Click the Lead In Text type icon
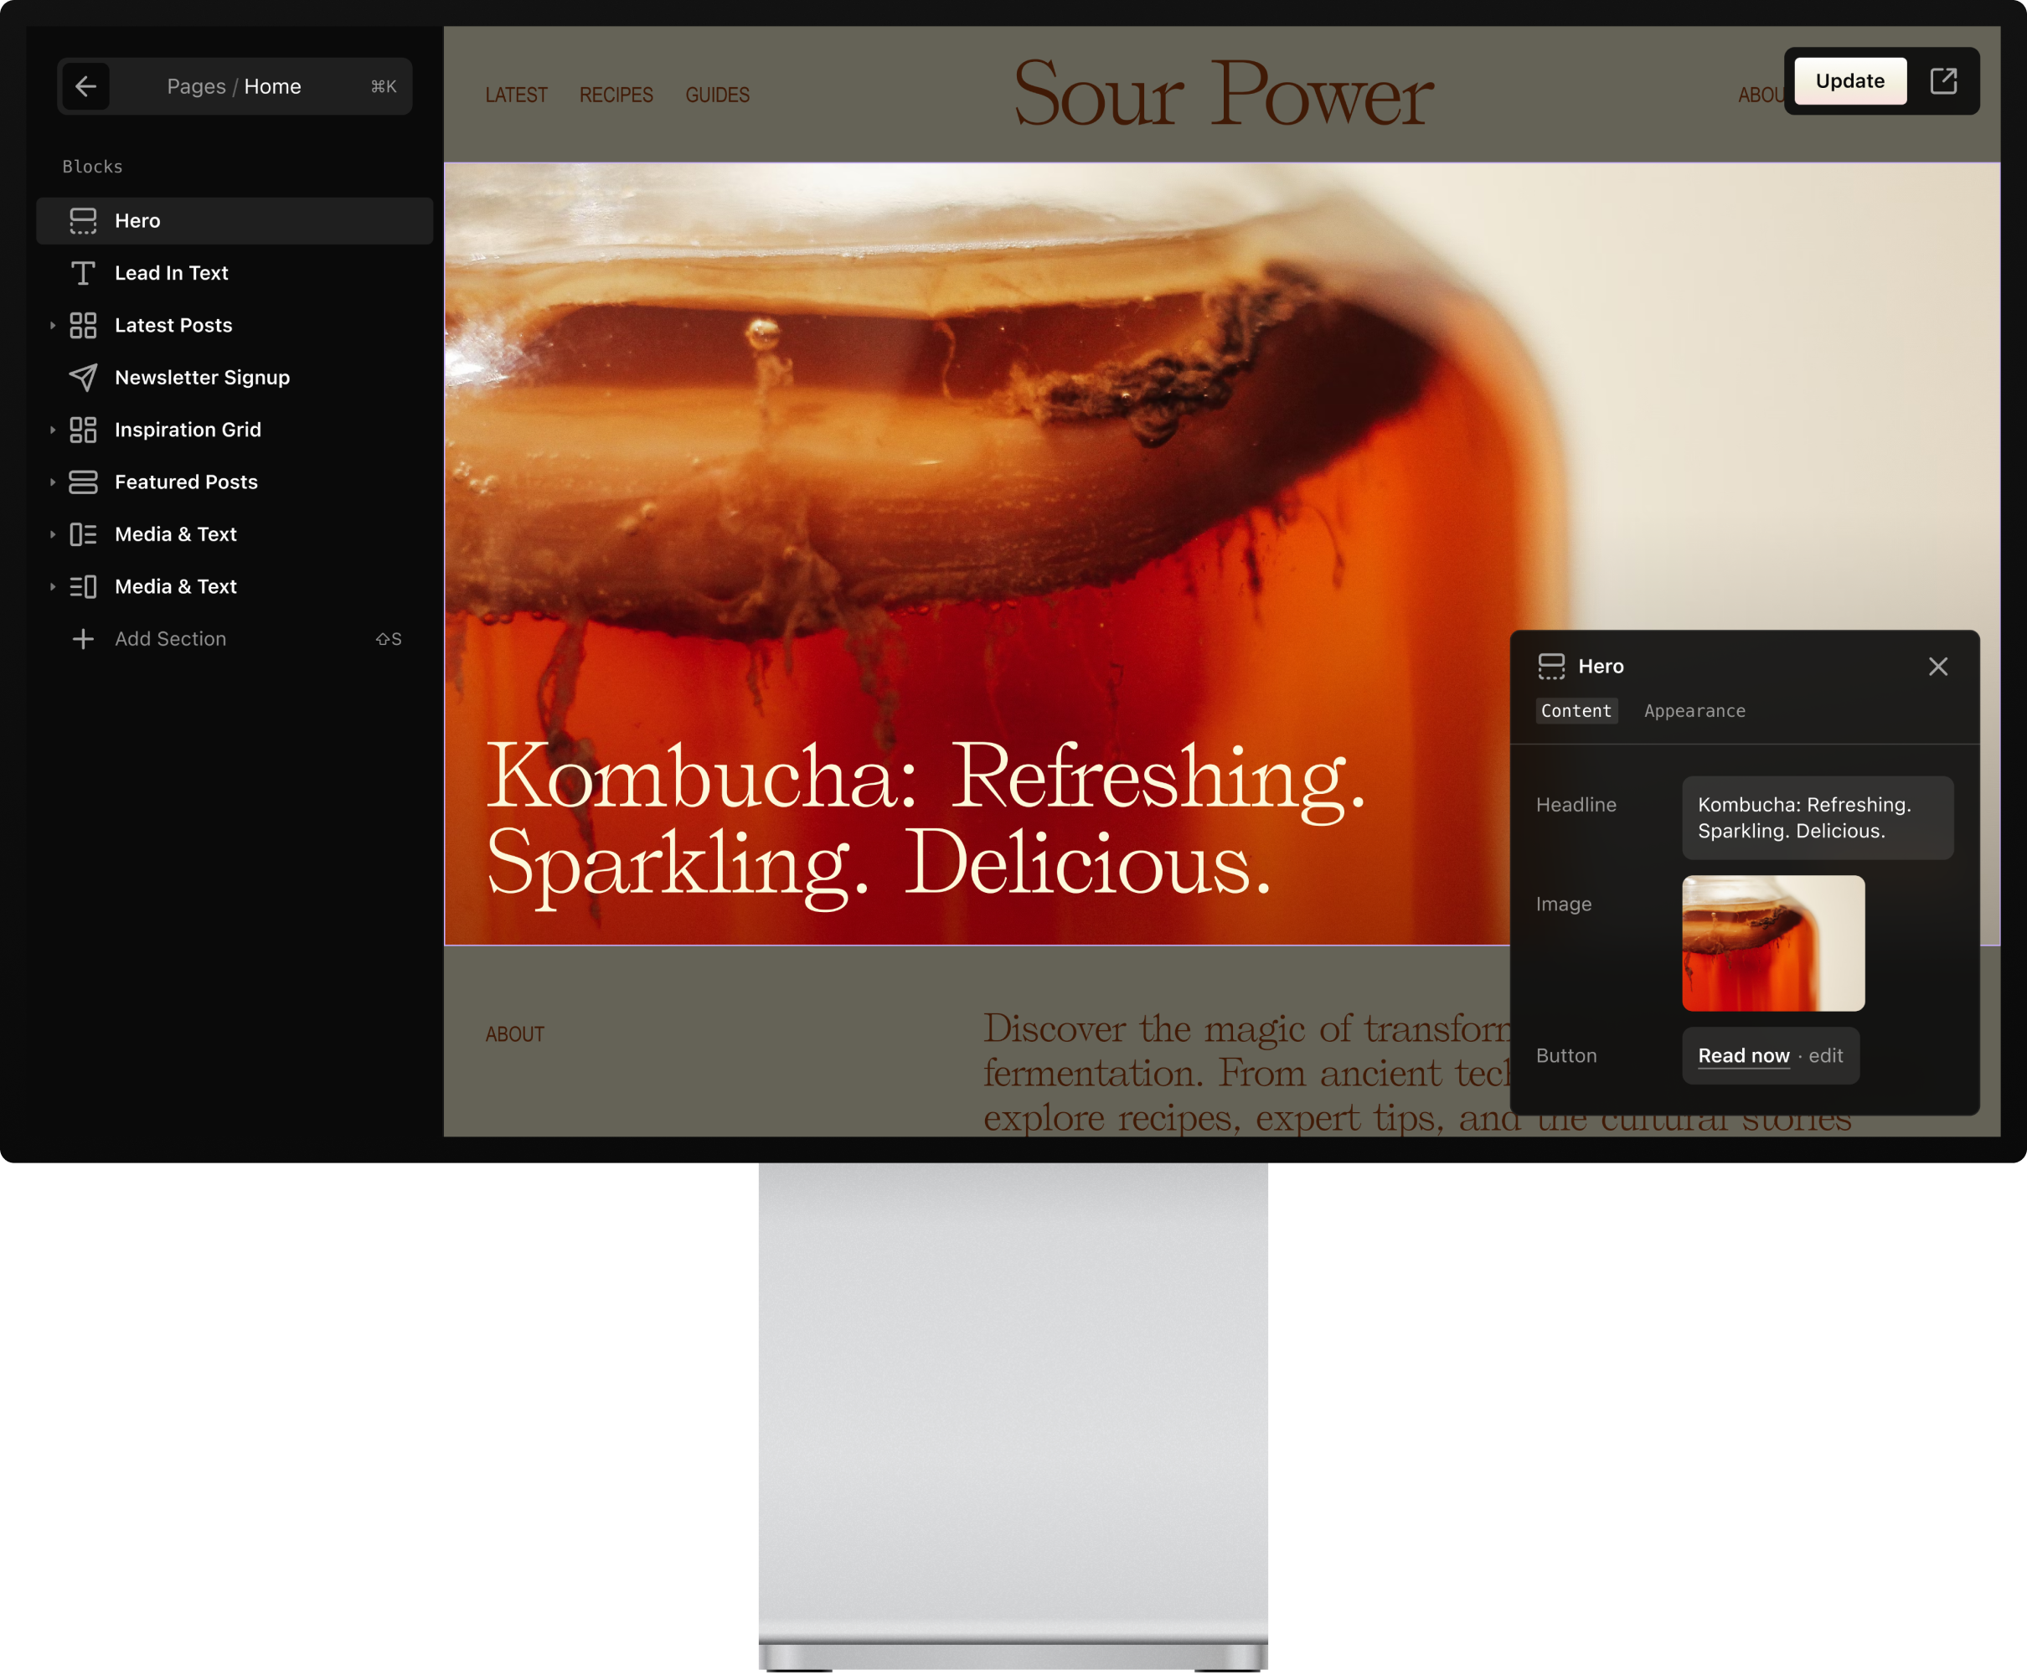 coord(83,273)
